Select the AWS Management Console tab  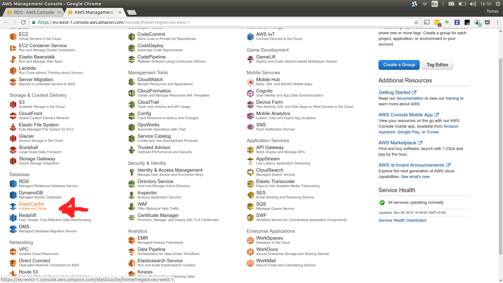pyautogui.click(x=94, y=12)
